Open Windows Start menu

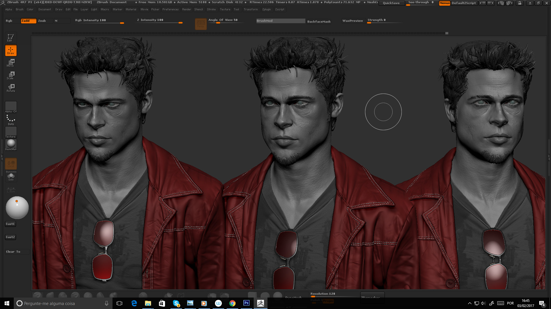(x=7, y=303)
